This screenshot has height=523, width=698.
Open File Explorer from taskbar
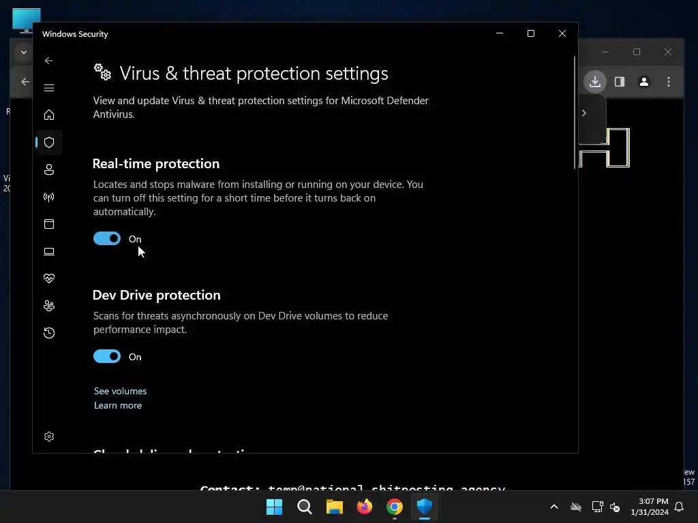pyautogui.click(x=334, y=507)
